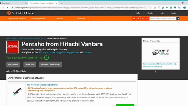The height and width of the screenshot is (106, 188).
Task: Open lcheng-pentaho contributor profile
Action: (71, 52)
